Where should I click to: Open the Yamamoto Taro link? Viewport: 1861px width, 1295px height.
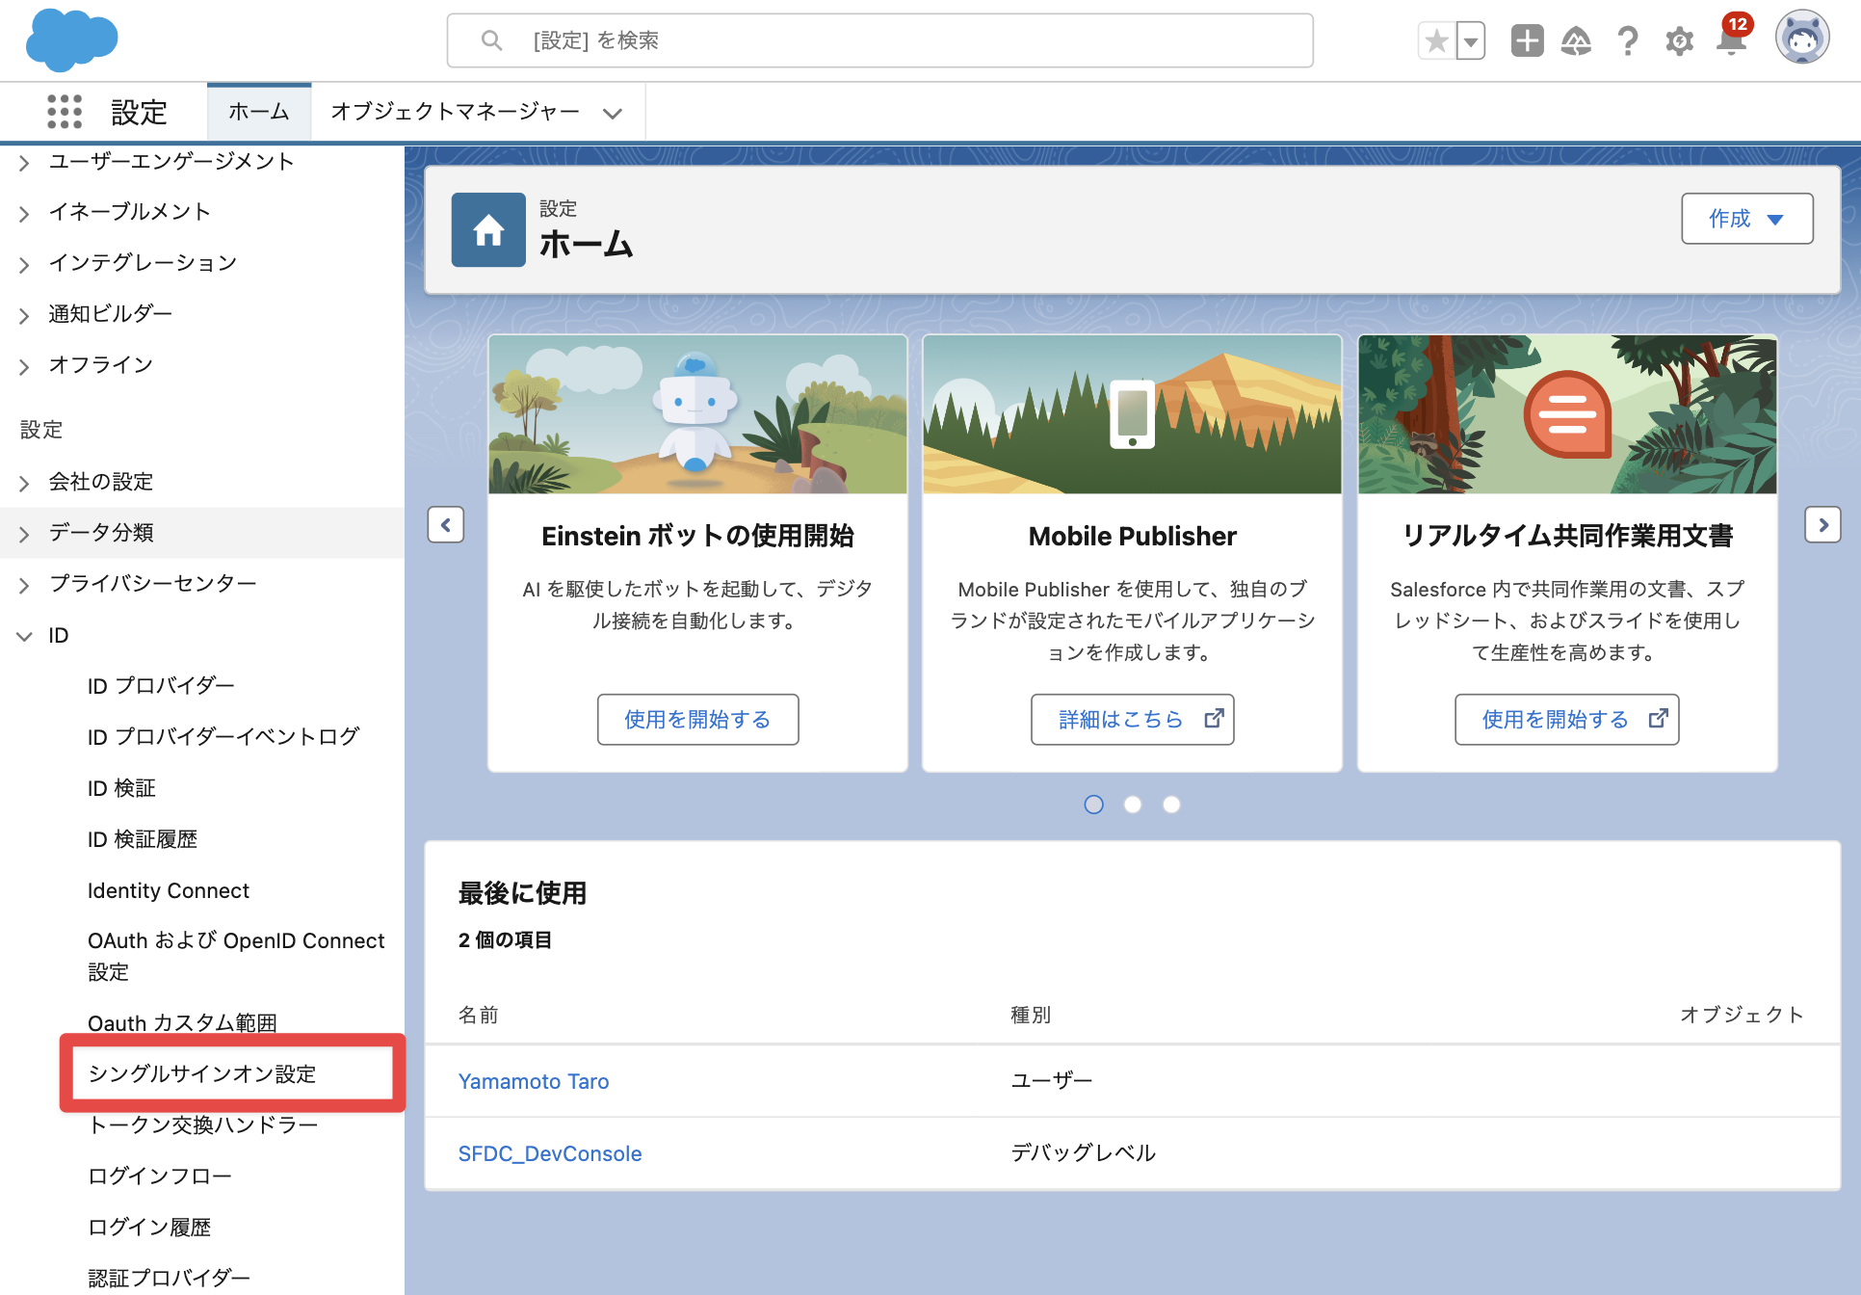534,1081
